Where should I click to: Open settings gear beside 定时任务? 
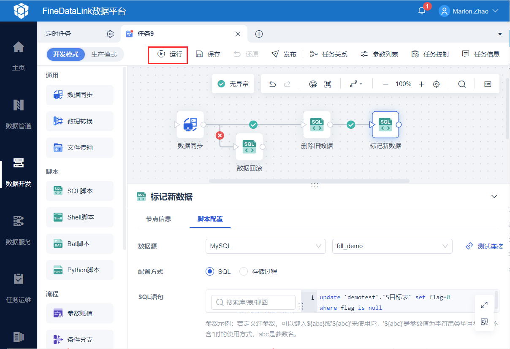tap(110, 34)
